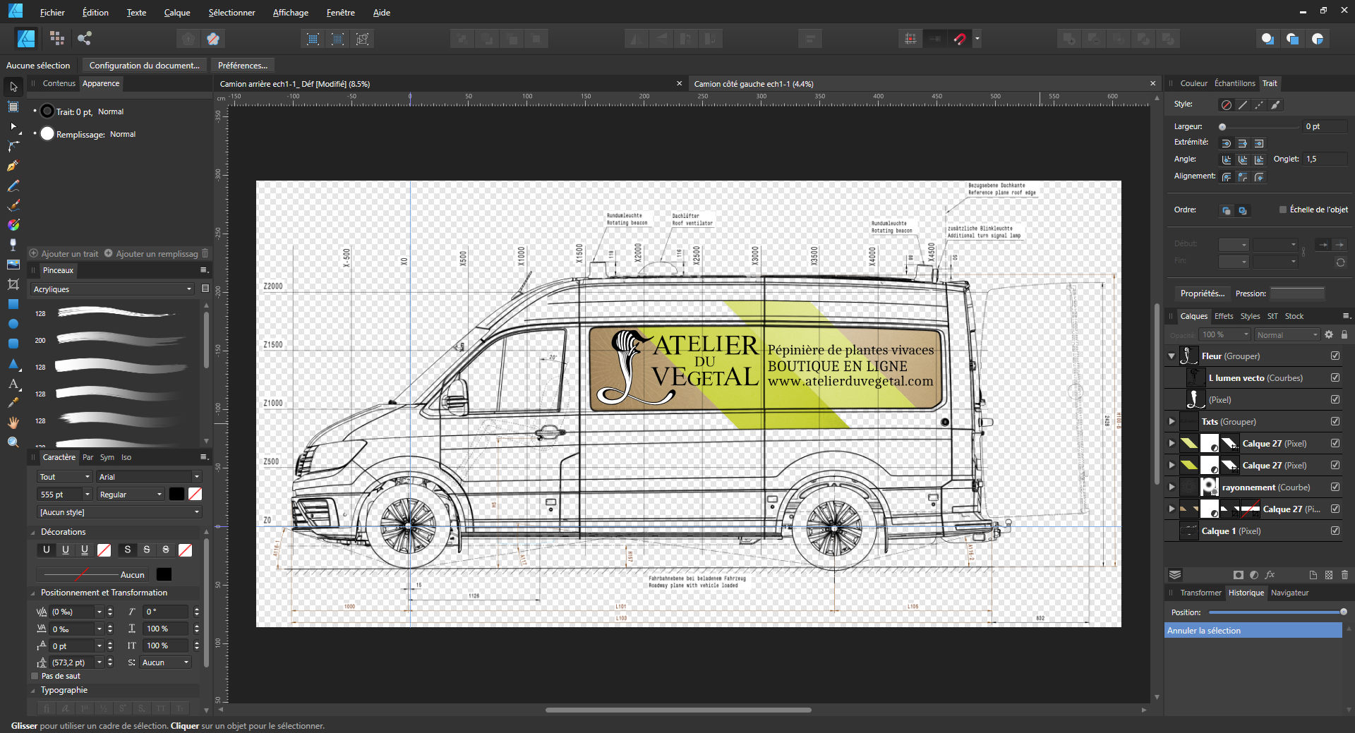The width and height of the screenshot is (1355, 733).
Task: Select Annuler la sélection history entry
Action: point(1253,631)
